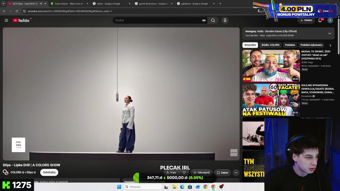Open the ATAK PATUSÓW video thumbnail
The height and width of the screenshot is (191, 340).
(271, 100)
